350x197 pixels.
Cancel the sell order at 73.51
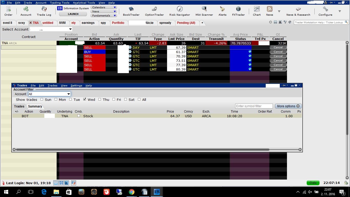click(x=278, y=61)
